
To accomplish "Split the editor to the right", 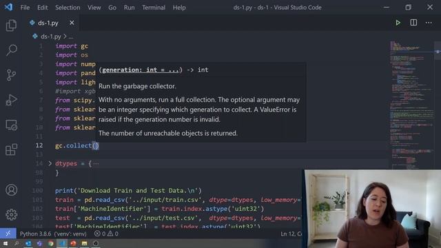I will (x=413, y=23).
